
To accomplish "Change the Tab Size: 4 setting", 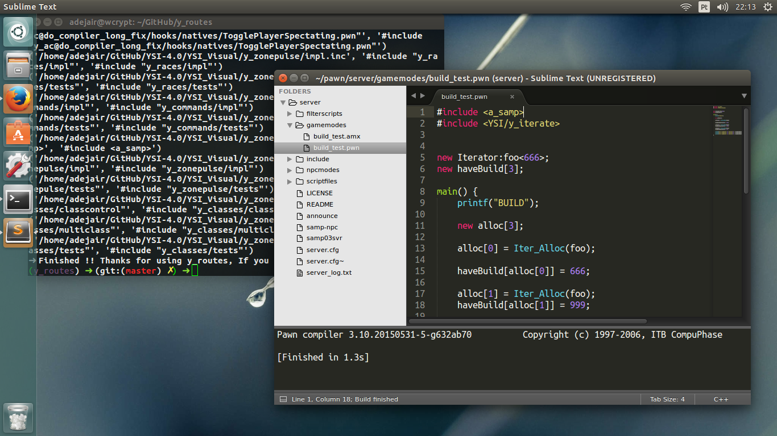I will [667, 399].
